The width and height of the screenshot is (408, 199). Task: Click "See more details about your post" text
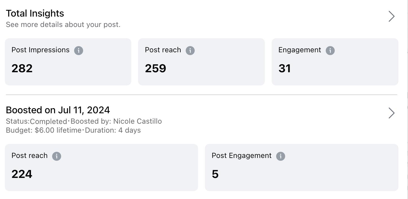(63, 25)
